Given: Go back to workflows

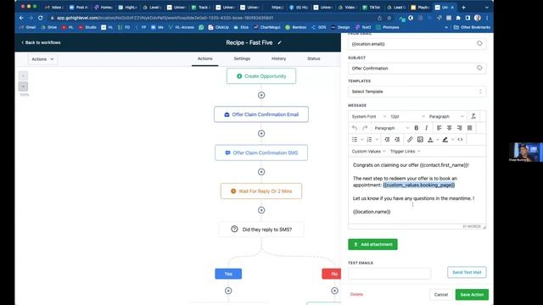Looking at the screenshot, I should click(x=41, y=42).
